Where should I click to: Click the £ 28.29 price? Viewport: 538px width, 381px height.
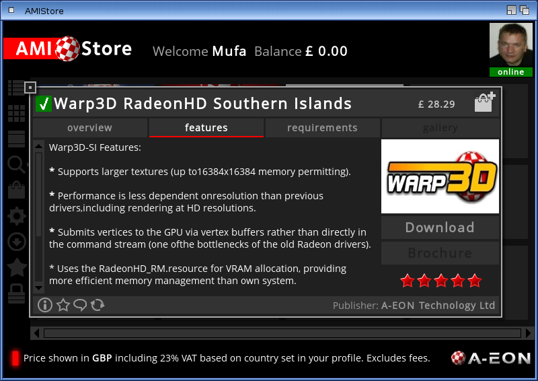pyautogui.click(x=436, y=104)
